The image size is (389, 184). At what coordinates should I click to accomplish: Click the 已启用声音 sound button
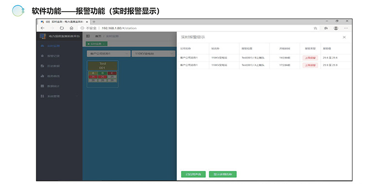tap(193, 174)
